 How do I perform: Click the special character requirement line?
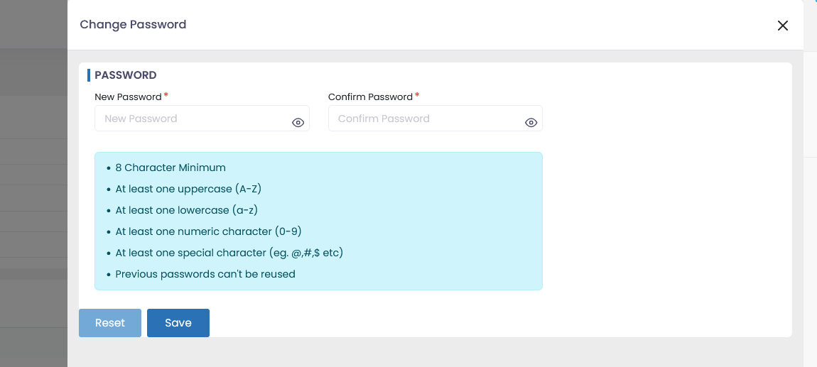click(229, 253)
